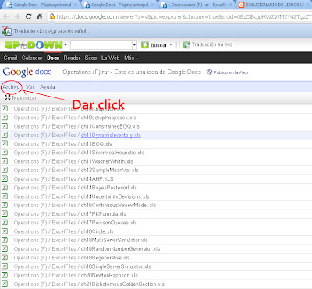Image resolution: width=312 pixels, height=289 pixels.
Task: Click the UPtoDOWN toolbar search field
Action: (101, 45)
